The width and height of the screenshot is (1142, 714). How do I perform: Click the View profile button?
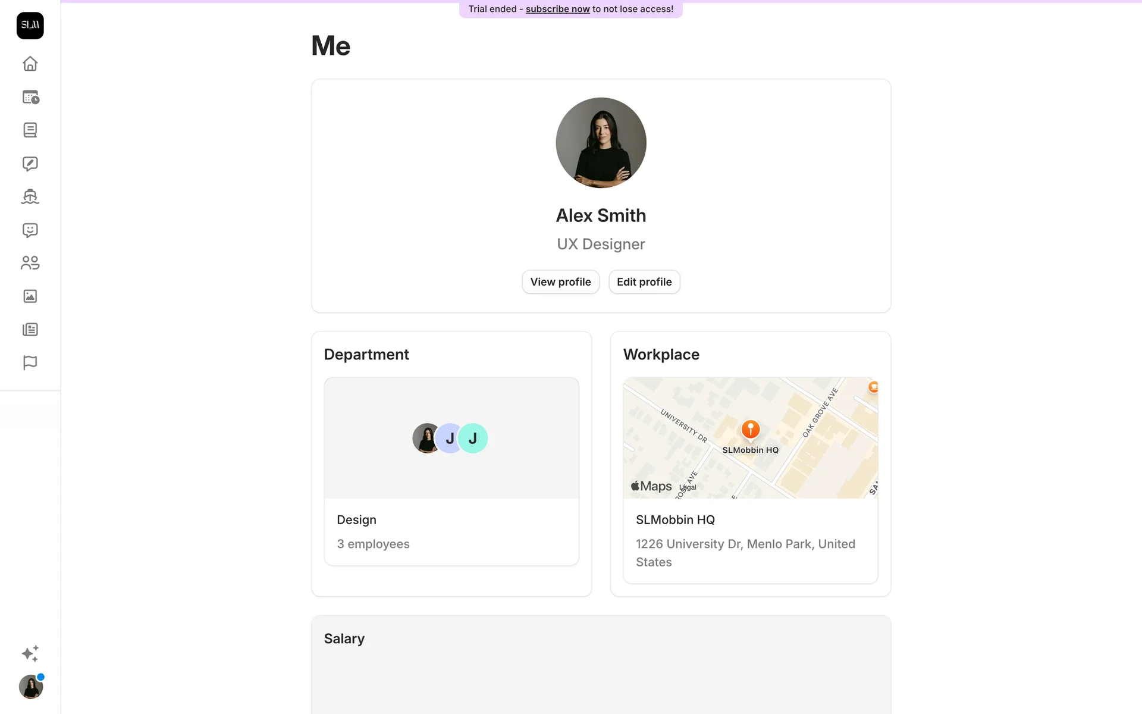(x=560, y=282)
